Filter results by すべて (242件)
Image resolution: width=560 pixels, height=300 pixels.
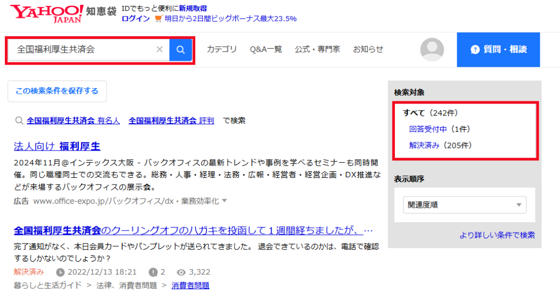430,113
